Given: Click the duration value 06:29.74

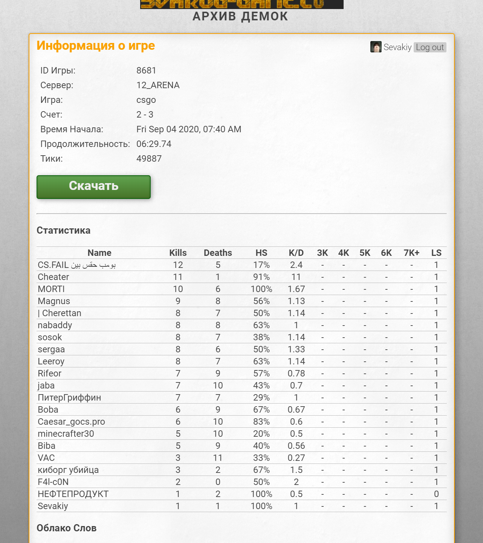Looking at the screenshot, I should tap(154, 144).
